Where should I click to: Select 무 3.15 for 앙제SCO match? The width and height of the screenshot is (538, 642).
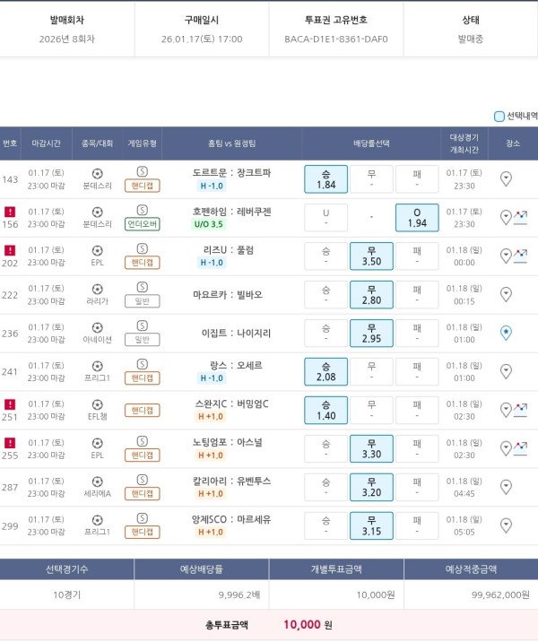click(371, 525)
